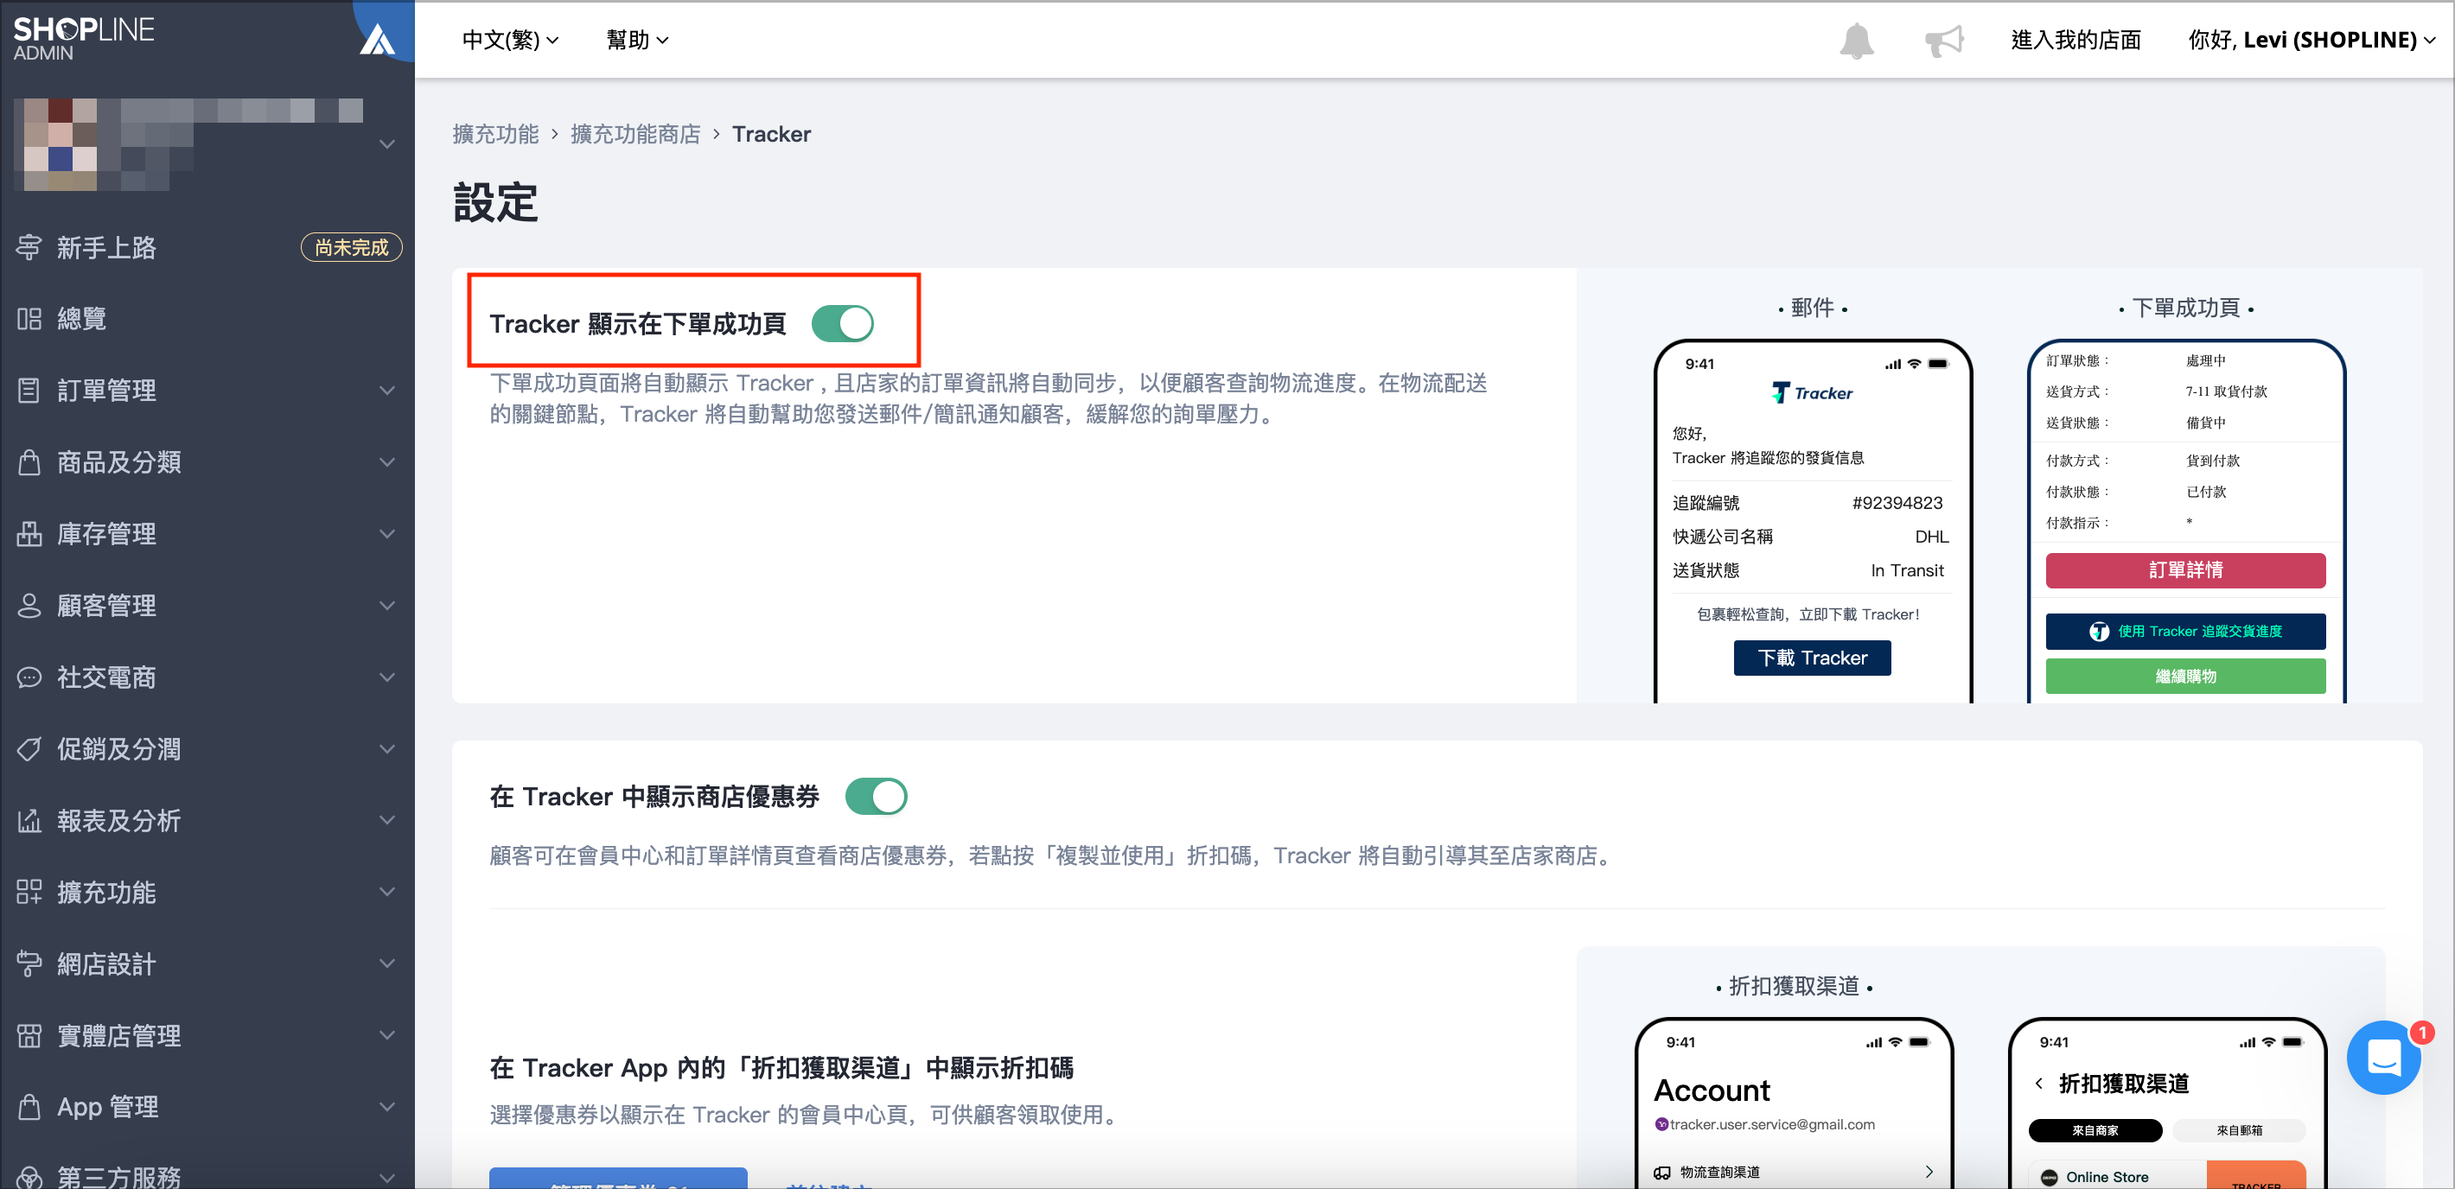Open the 你好, Levi (SHOPLINE) account dropdown
Viewport: 2455px width, 1189px height.
point(2312,40)
